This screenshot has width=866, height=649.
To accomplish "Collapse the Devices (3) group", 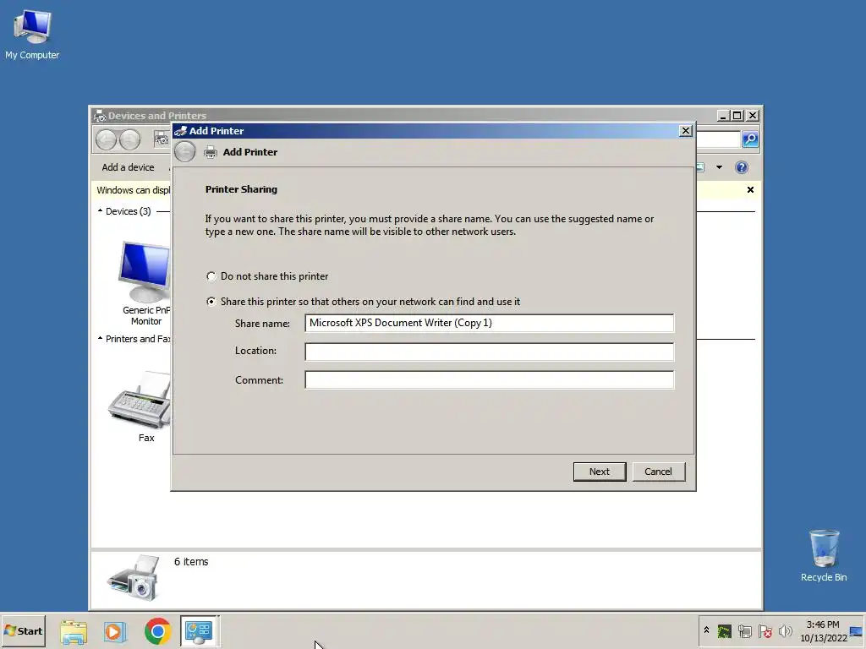I will 100,210.
